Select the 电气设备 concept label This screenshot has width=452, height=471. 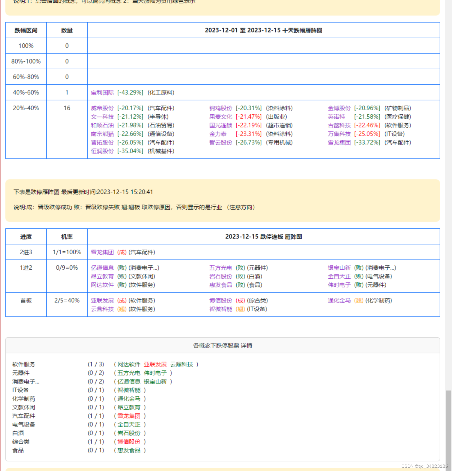pyautogui.click(x=24, y=425)
